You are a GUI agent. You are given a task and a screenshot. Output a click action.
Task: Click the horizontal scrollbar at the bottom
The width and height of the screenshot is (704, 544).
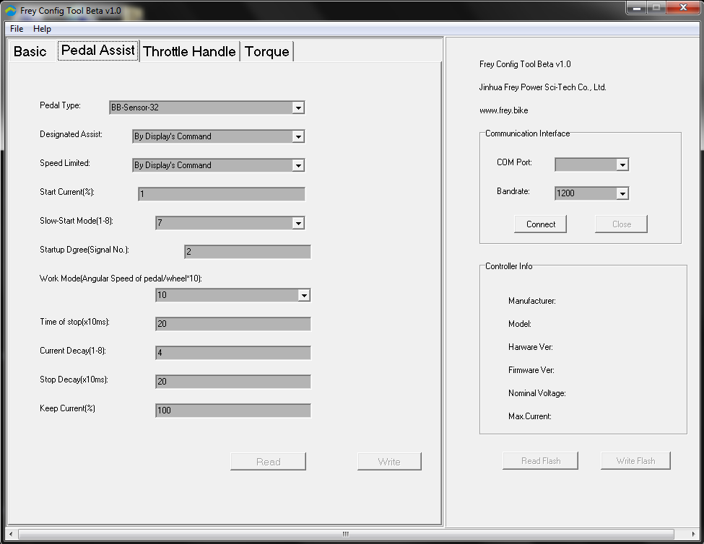coord(345,533)
